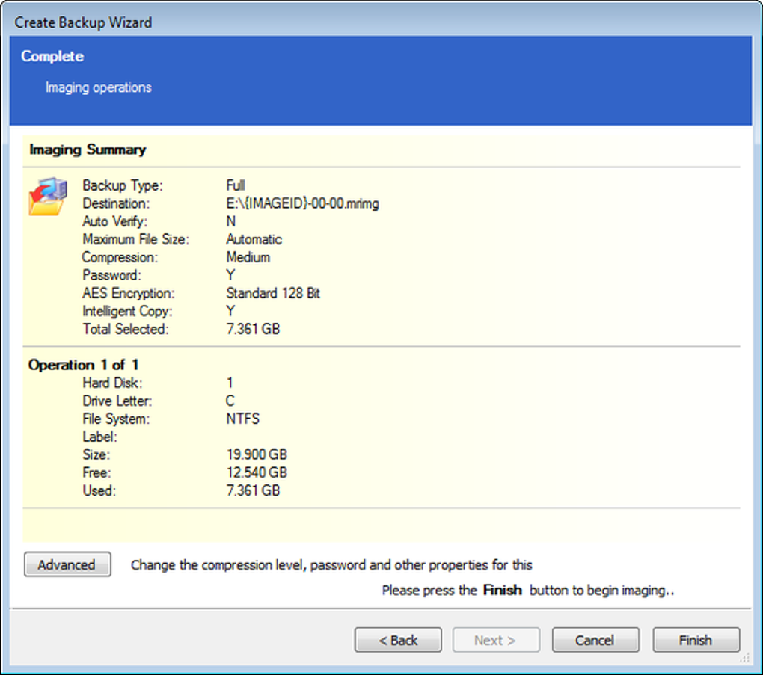
Task: Click the Backup Type value Full
Action: [x=236, y=185]
